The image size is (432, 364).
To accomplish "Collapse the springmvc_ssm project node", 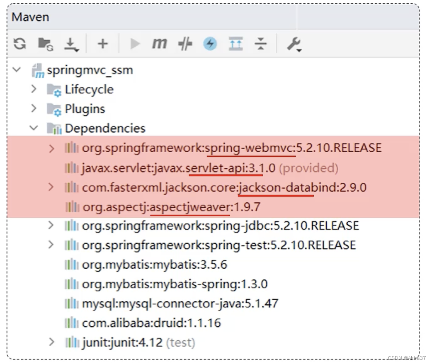I will pos(17,70).
